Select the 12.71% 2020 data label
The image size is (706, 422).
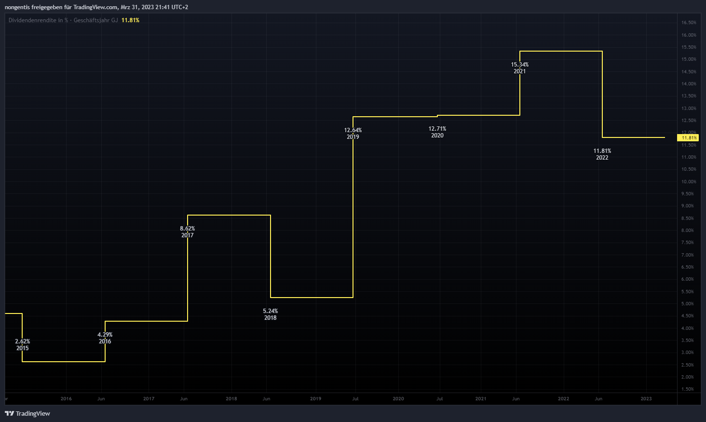click(x=437, y=132)
